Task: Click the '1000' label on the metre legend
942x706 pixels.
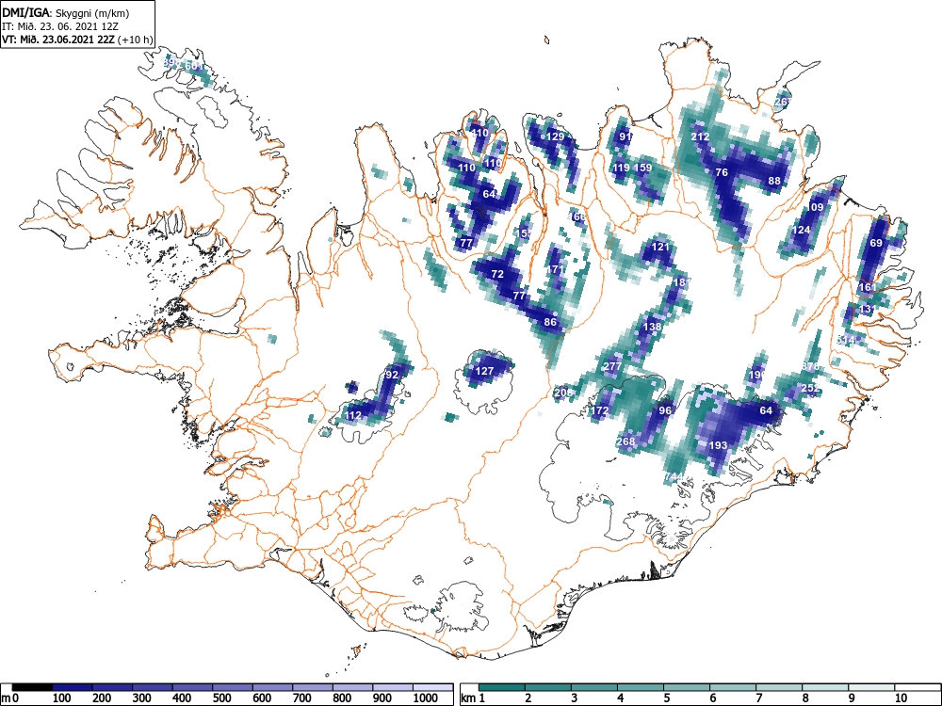Action: pos(426,698)
